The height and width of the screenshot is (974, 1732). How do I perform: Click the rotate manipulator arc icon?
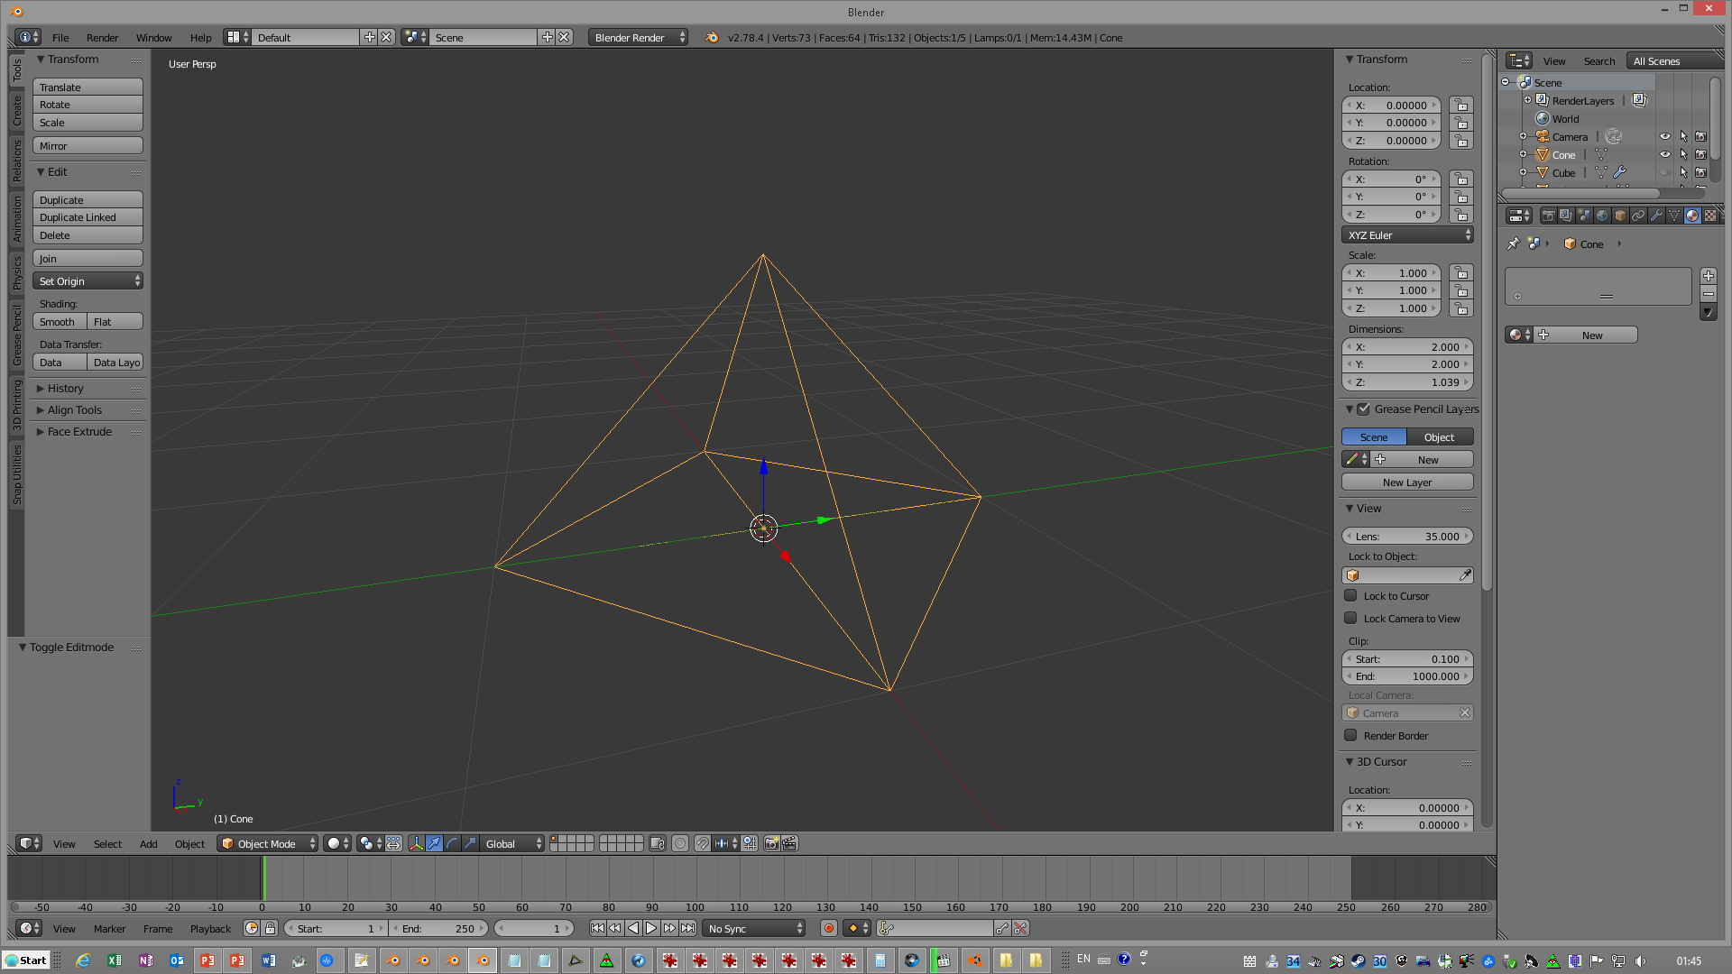452,843
